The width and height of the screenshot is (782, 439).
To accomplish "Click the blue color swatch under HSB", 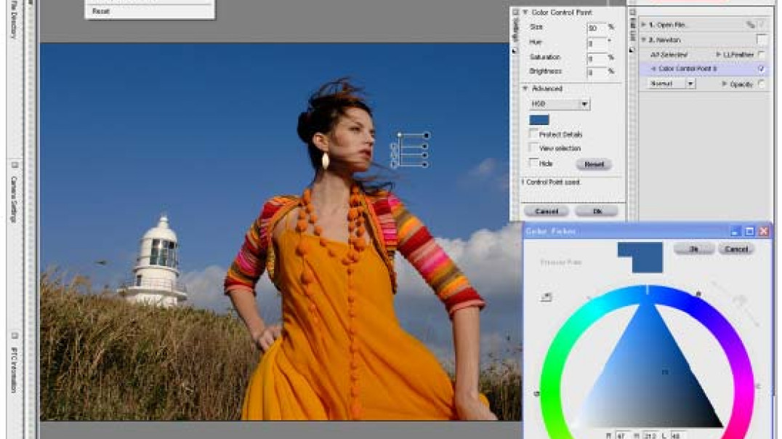I will pos(539,120).
